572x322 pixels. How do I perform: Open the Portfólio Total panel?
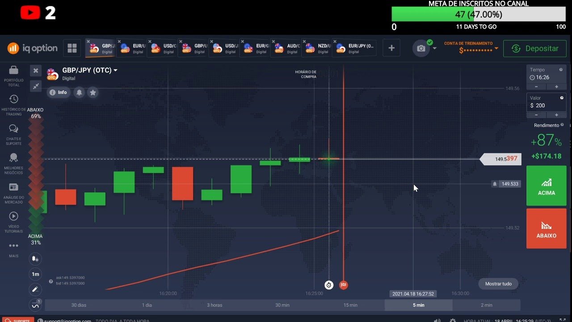click(13, 75)
